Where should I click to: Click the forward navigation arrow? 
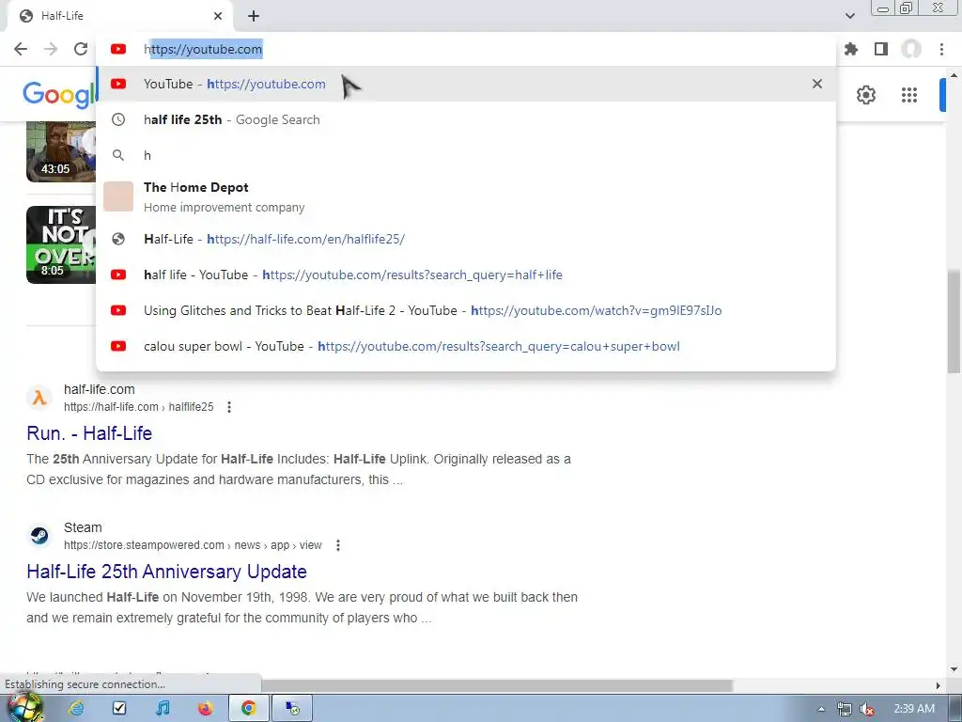pyautogui.click(x=51, y=49)
